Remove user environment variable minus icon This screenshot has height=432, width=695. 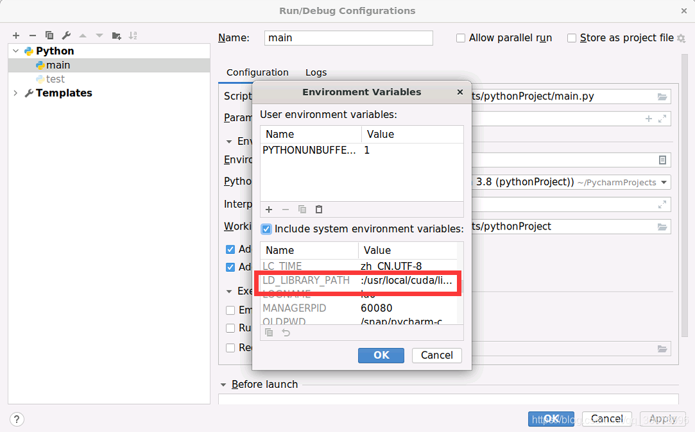[286, 210]
